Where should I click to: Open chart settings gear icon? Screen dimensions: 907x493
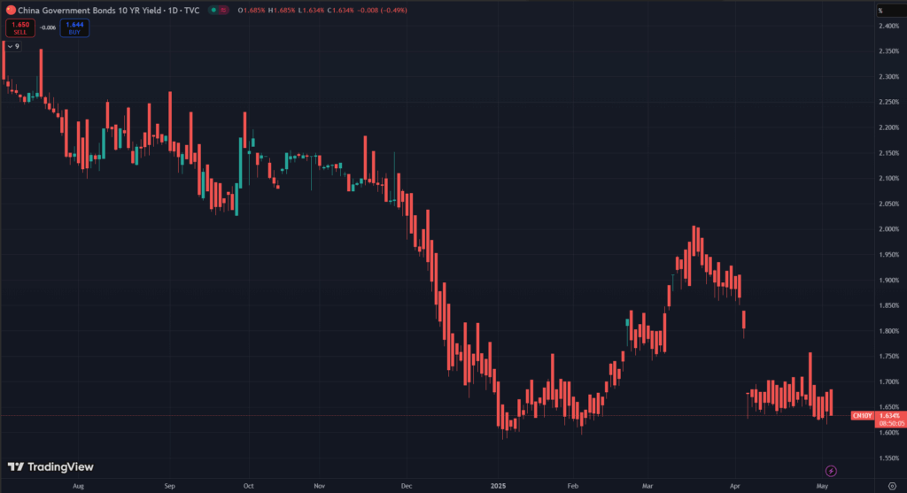pyautogui.click(x=891, y=486)
